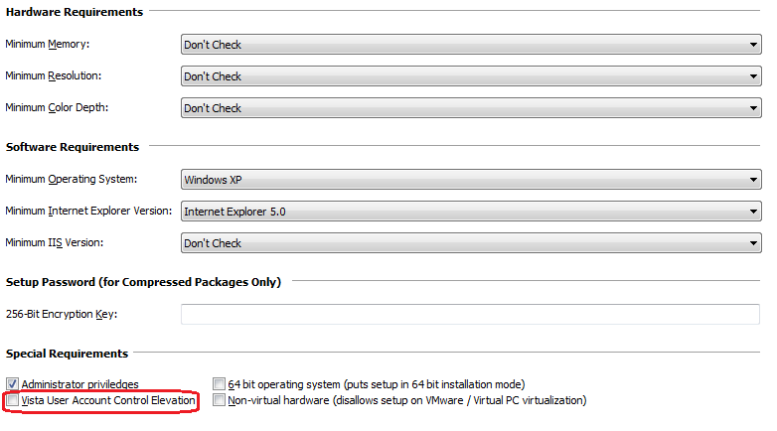Click the Minimum Color Depth label
777x431 pixels.
(x=57, y=107)
